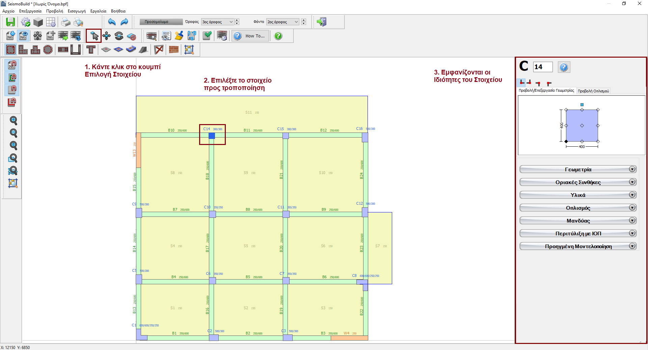This screenshot has width=648, height=350.
Task: Click the brick wall tool icon
Action: (173, 50)
